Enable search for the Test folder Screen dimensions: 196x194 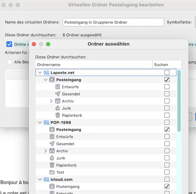[x=167, y=172]
